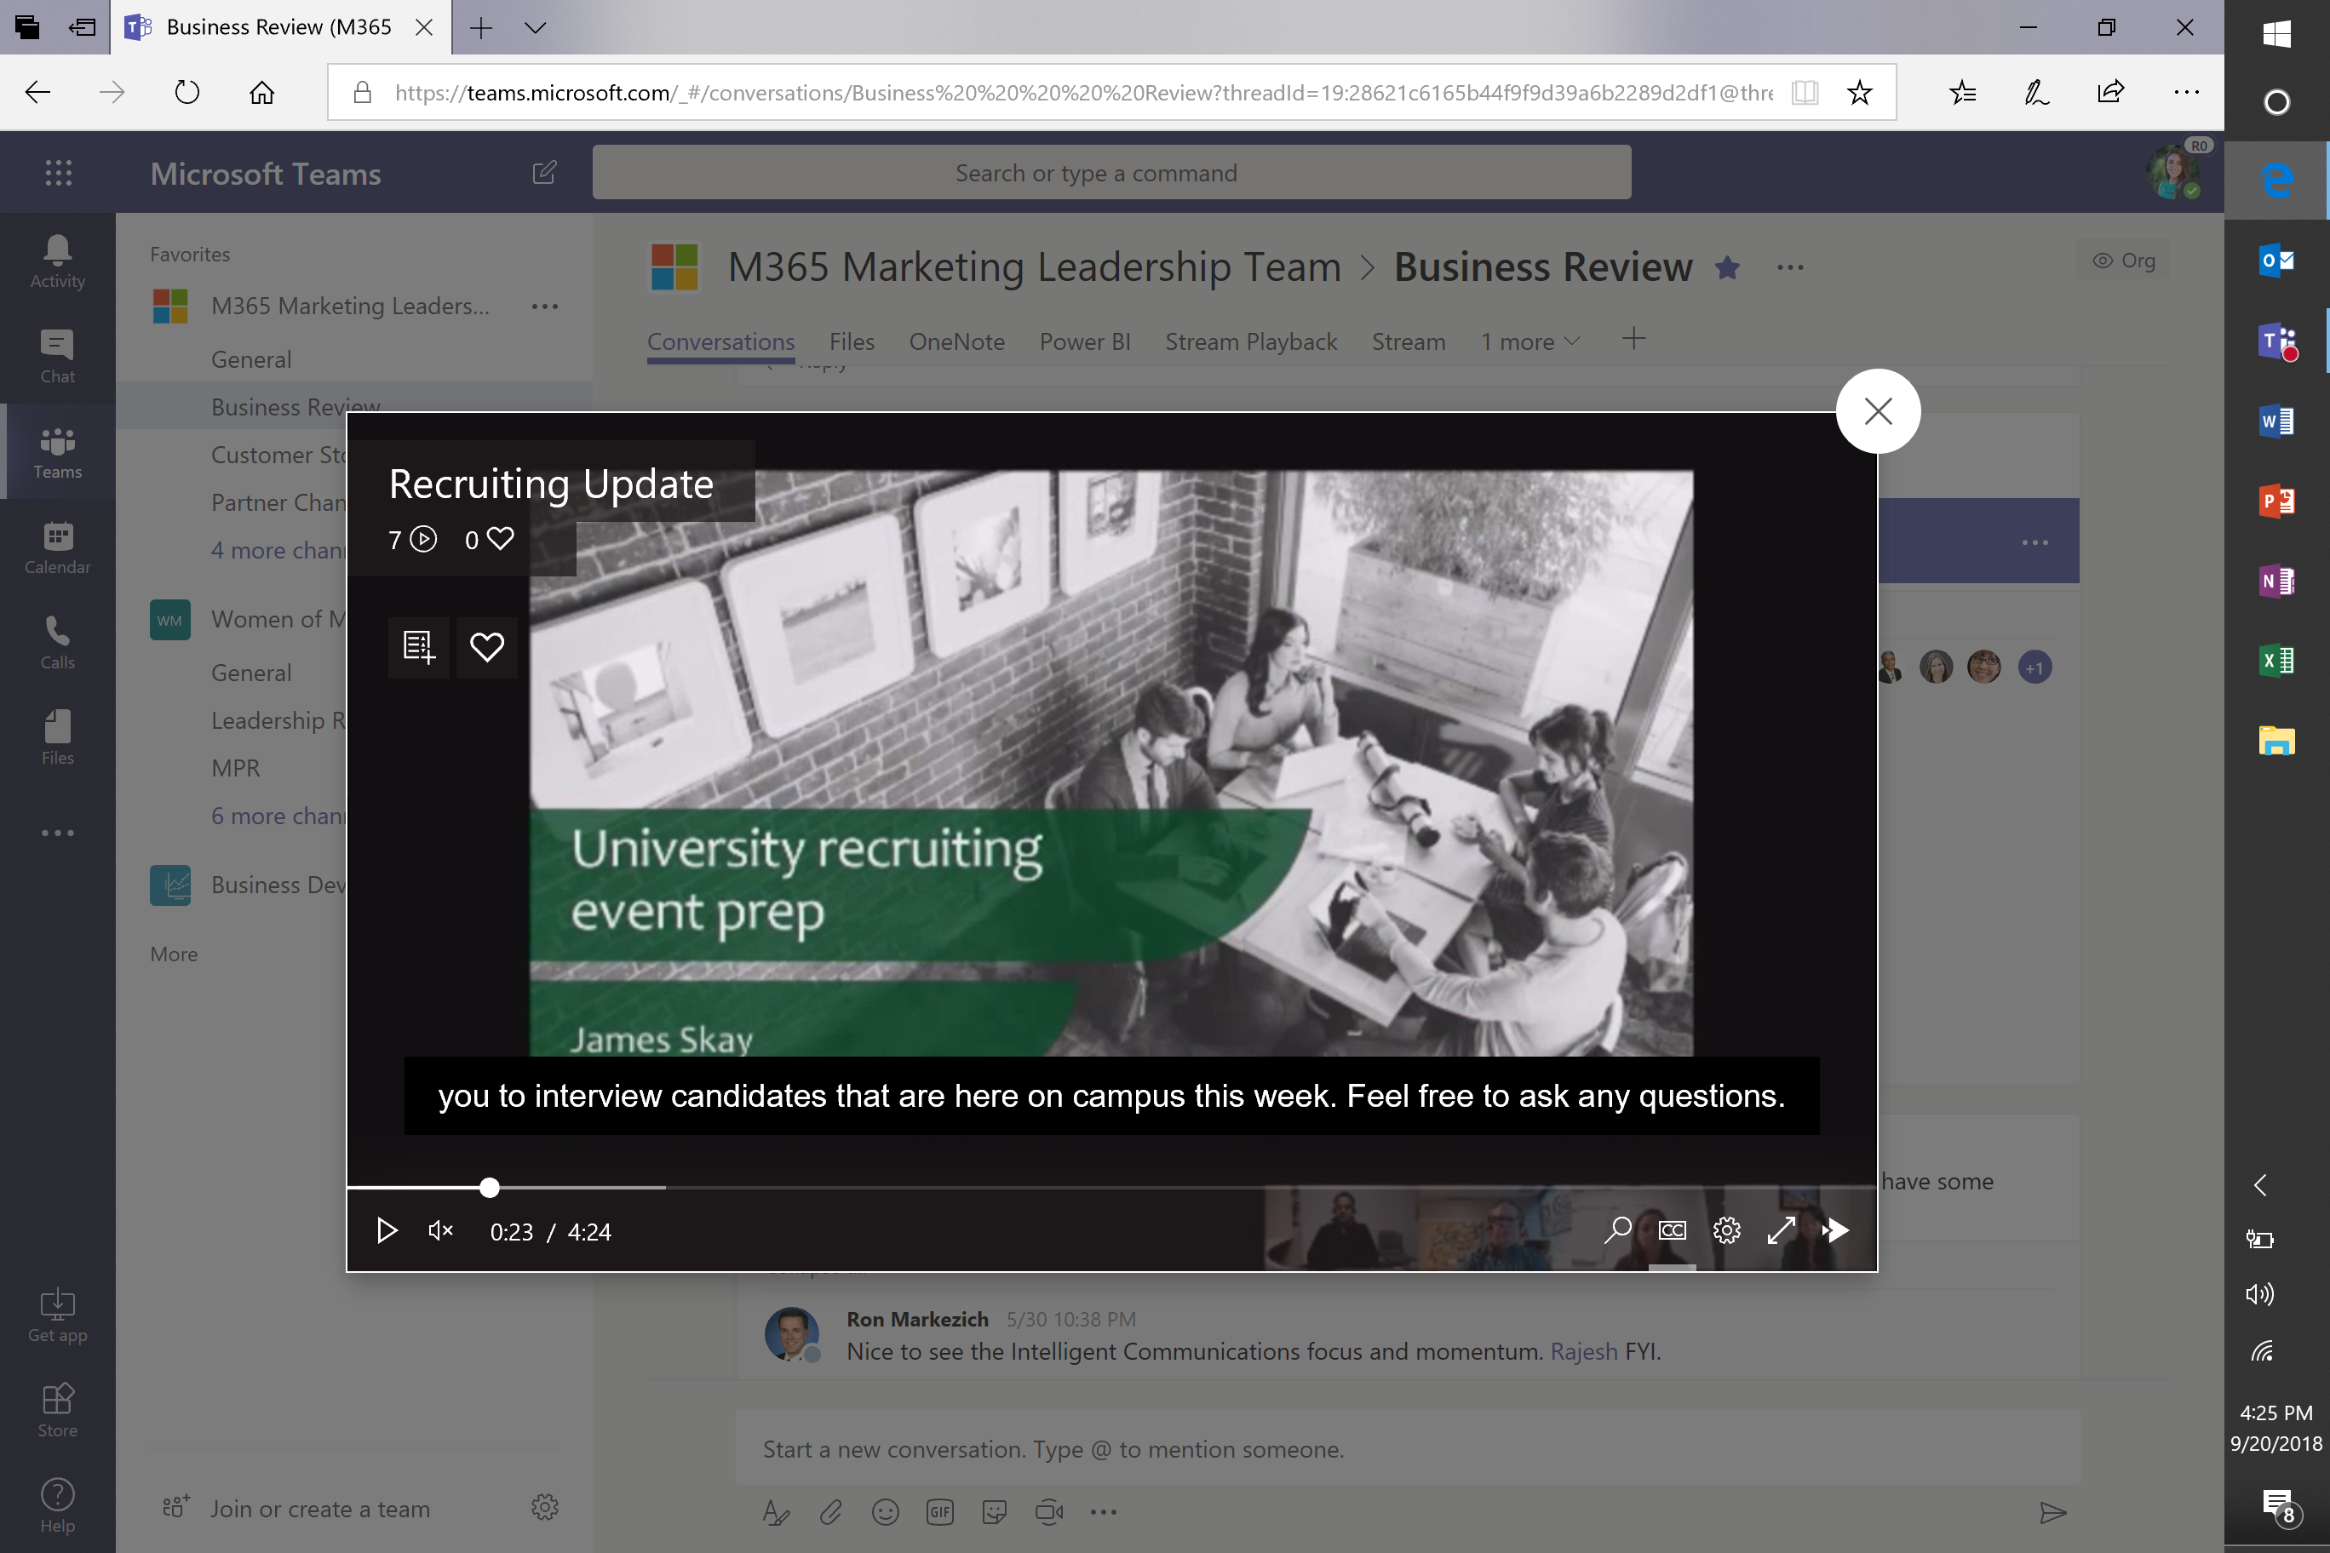Open Calls in the Teams sidebar
The image size is (2330, 1553).
[x=57, y=643]
